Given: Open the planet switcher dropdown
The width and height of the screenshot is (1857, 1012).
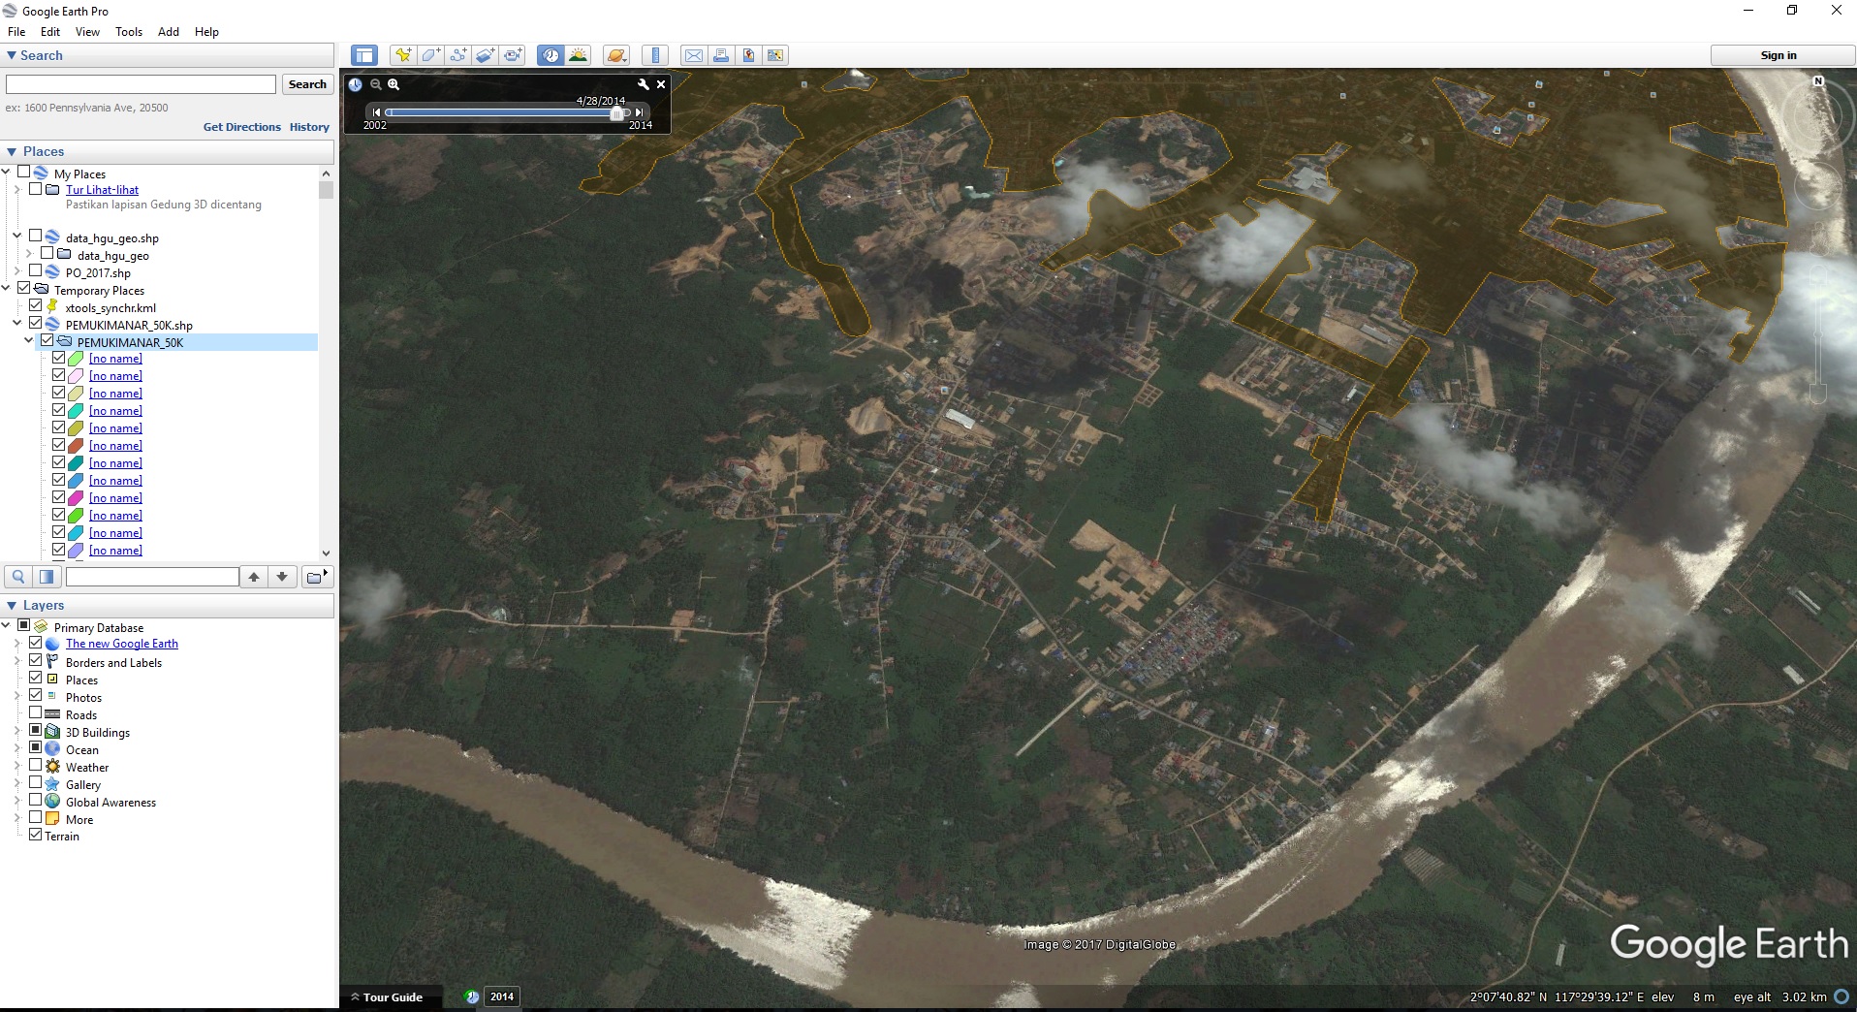Looking at the screenshot, I should coord(616,55).
